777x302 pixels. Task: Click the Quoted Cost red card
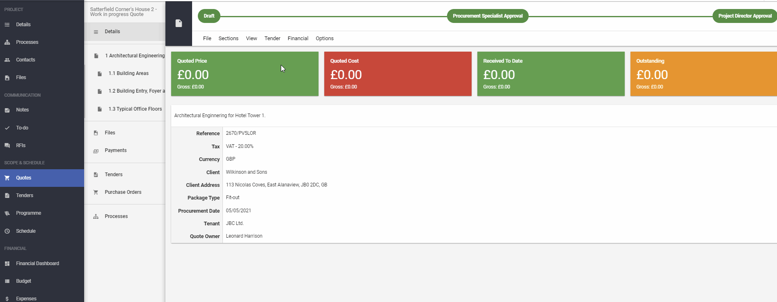click(398, 74)
